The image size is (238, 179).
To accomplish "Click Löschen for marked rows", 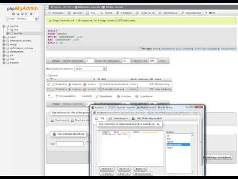I will coord(124,96).
